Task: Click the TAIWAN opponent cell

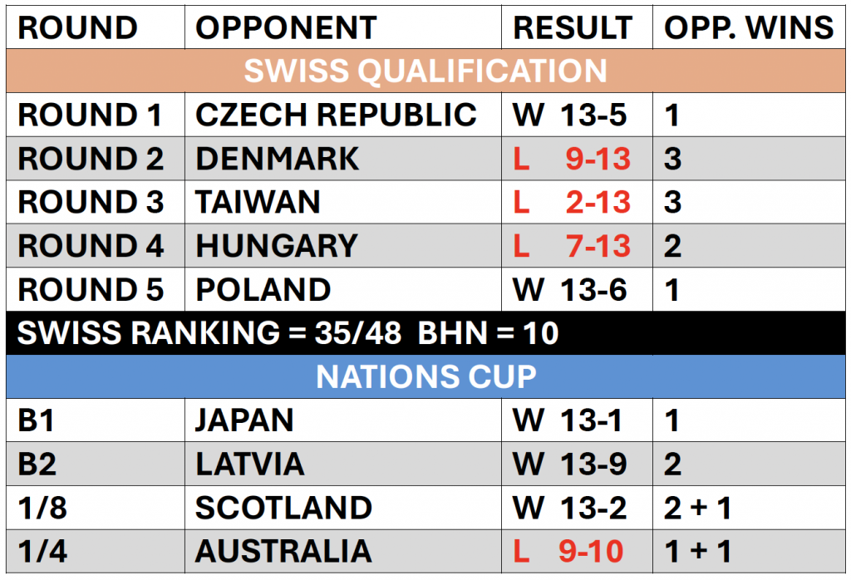Action: tap(258, 203)
